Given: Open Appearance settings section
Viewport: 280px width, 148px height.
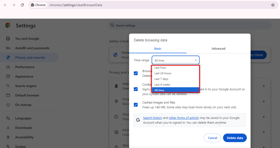Looking at the screenshot, I should tap(24, 76).
